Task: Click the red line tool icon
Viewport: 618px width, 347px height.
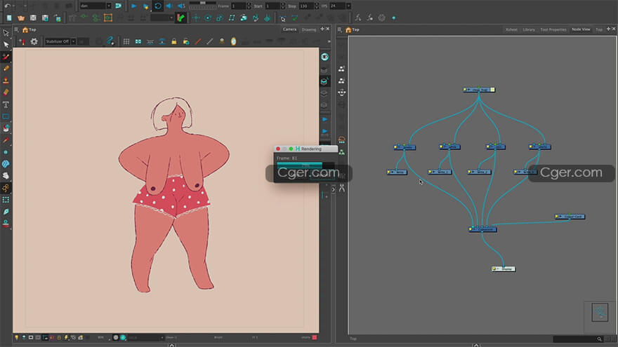Action: click(198, 41)
